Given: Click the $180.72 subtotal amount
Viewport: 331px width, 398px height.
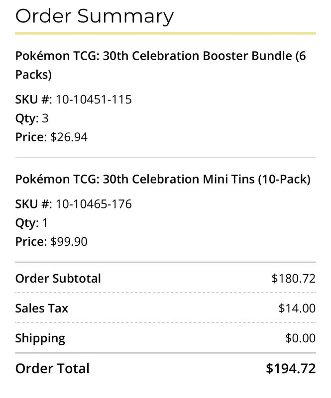Looking at the screenshot, I should pos(293,279).
